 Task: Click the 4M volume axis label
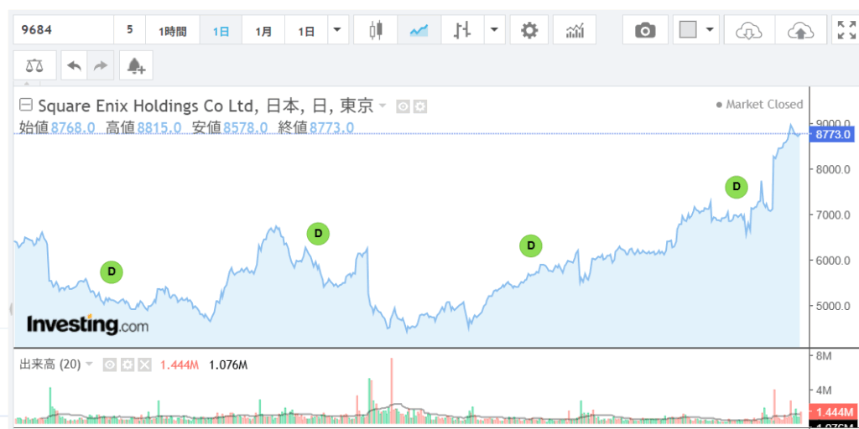(824, 390)
